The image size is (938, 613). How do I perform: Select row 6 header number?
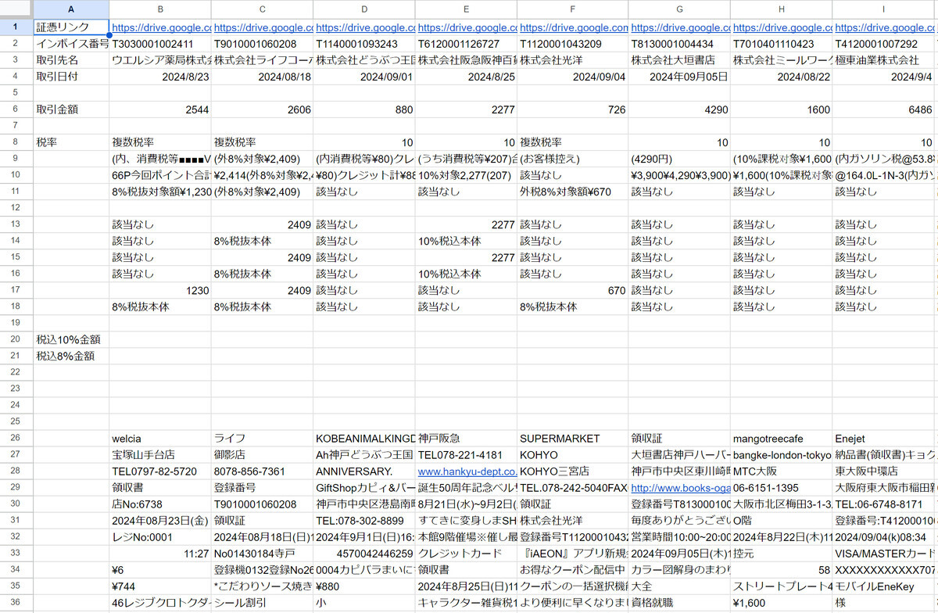pos(16,110)
